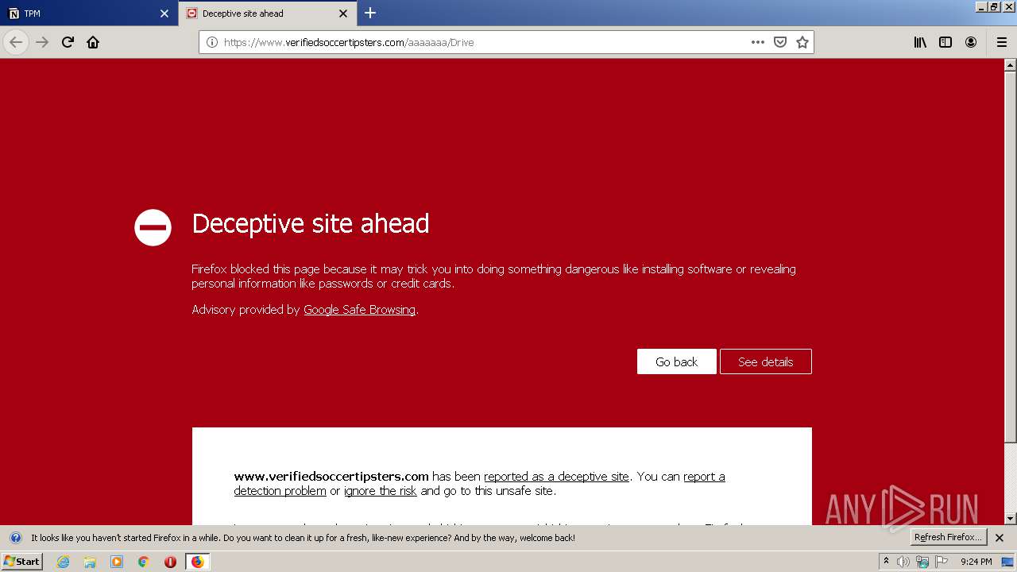Open Action Center flag icon
This screenshot has width=1017, height=572.
tap(942, 562)
